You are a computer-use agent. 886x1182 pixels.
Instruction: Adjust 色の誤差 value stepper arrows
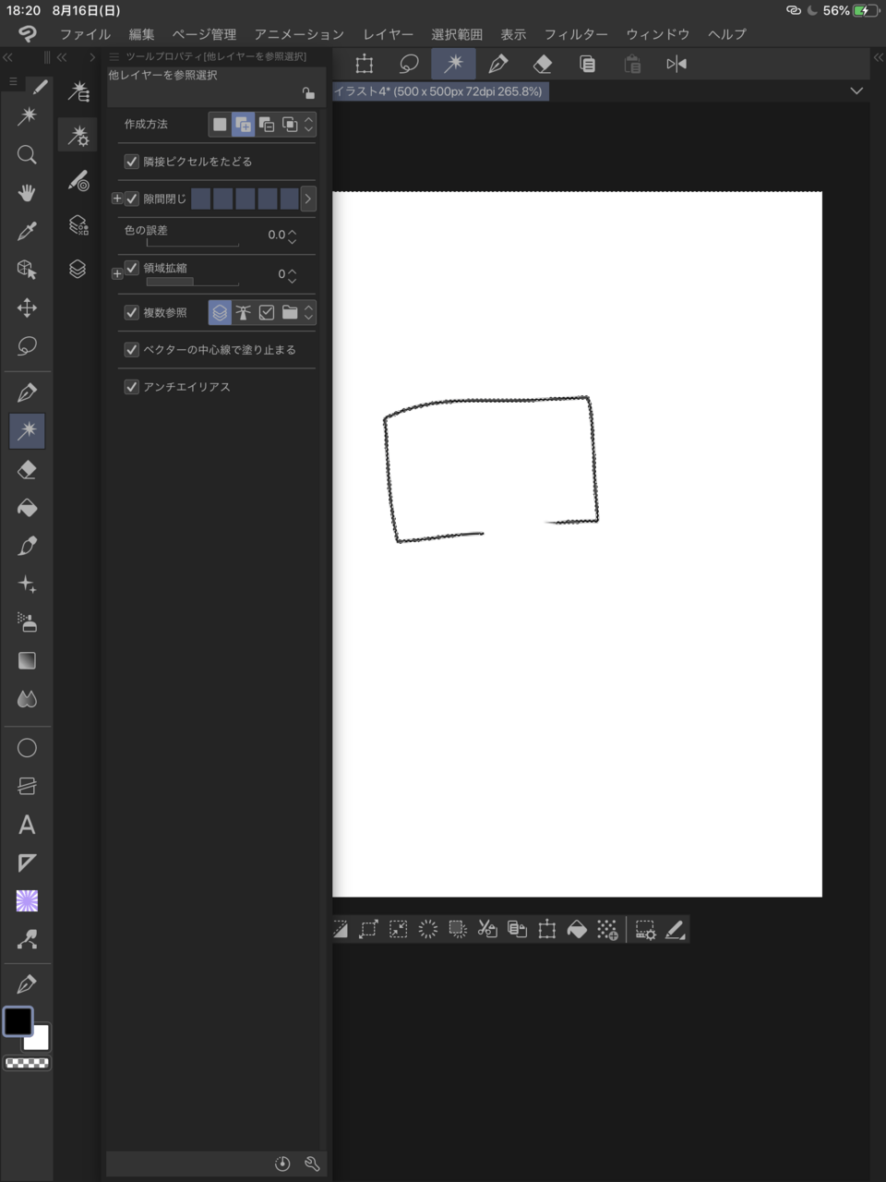[x=293, y=236]
